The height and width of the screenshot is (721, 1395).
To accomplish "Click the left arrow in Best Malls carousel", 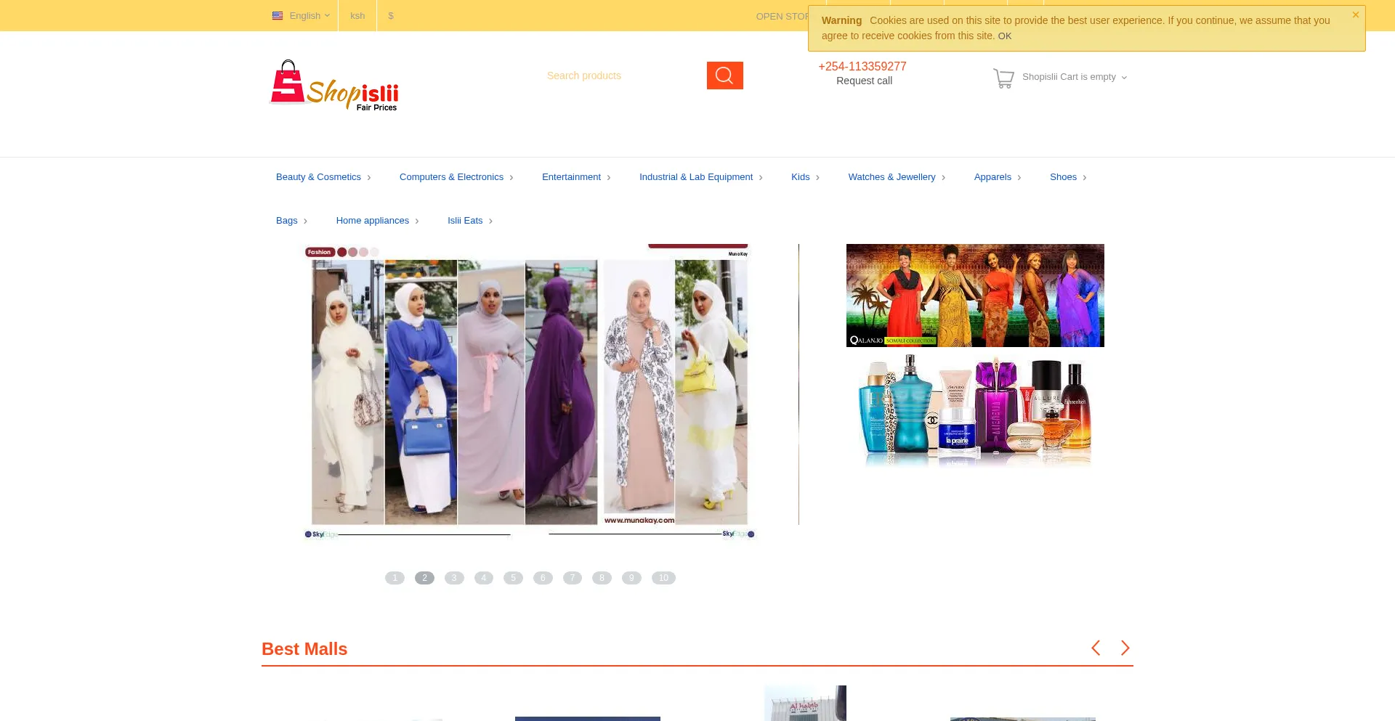I will [x=1096, y=648].
